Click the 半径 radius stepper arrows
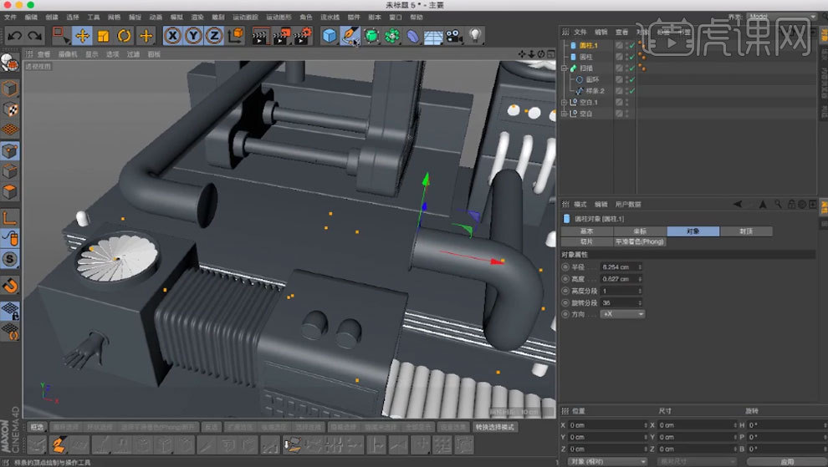The image size is (828, 467). (640, 266)
